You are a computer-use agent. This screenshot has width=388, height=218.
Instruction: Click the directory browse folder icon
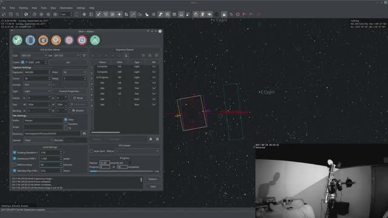[x=84, y=134]
